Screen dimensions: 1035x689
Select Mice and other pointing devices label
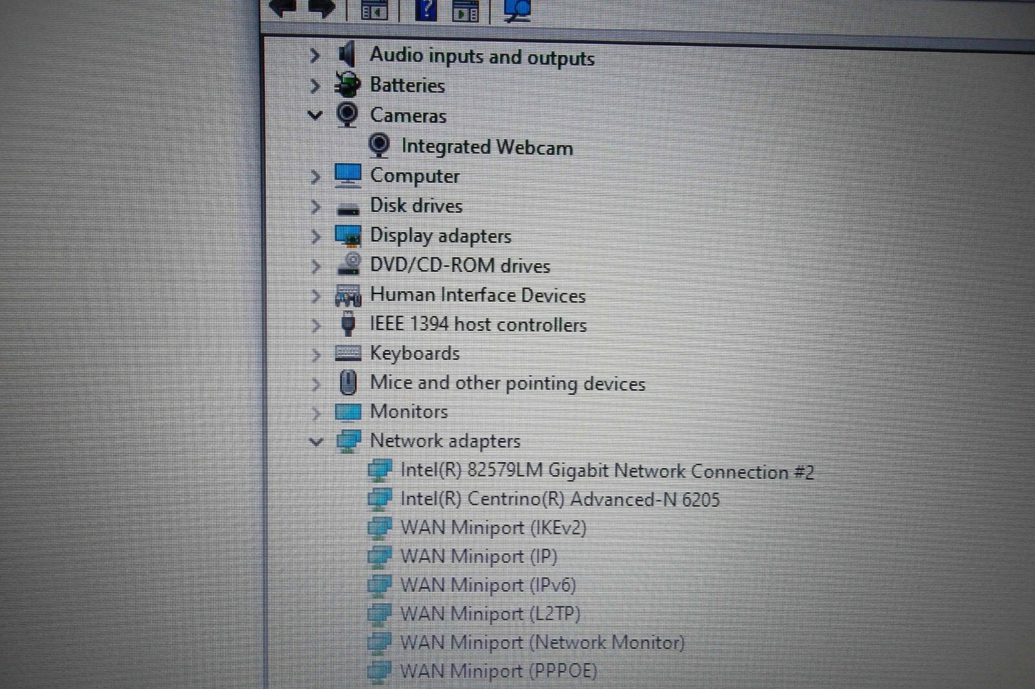coord(508,383)
